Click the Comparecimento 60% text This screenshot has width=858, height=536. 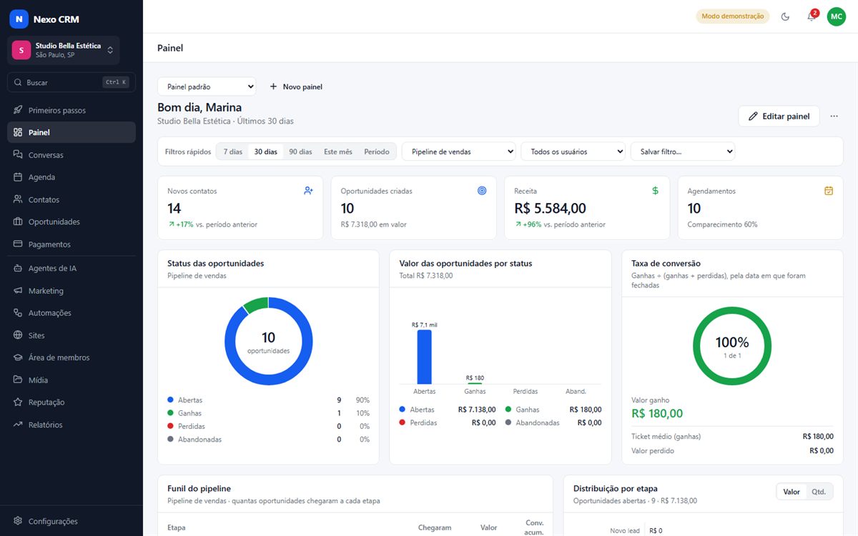[x=722, y=224]
